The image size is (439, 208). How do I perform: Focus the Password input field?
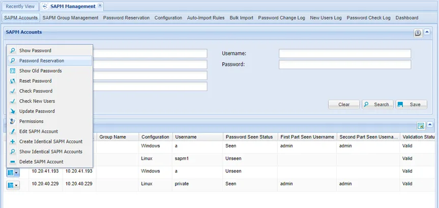pyautogui.click(x=345, y=65)
